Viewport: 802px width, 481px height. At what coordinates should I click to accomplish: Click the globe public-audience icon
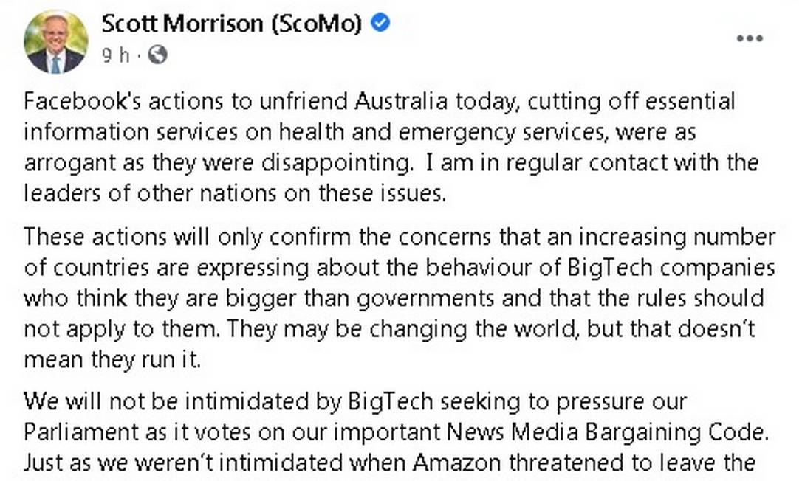pyautogui.click(x=157, y=55)
